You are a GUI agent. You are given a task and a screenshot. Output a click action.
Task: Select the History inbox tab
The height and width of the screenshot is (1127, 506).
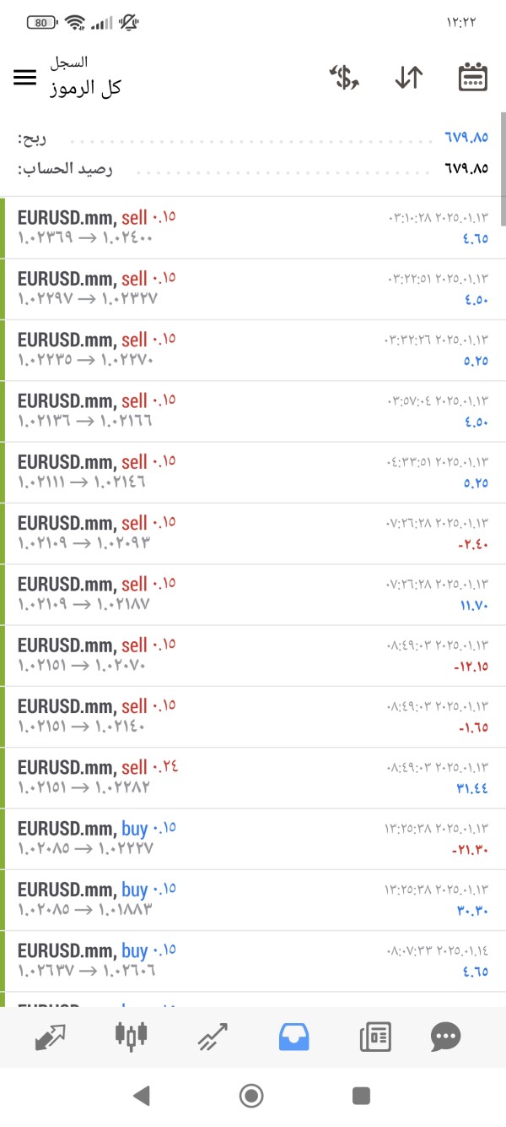point(294,1036)
